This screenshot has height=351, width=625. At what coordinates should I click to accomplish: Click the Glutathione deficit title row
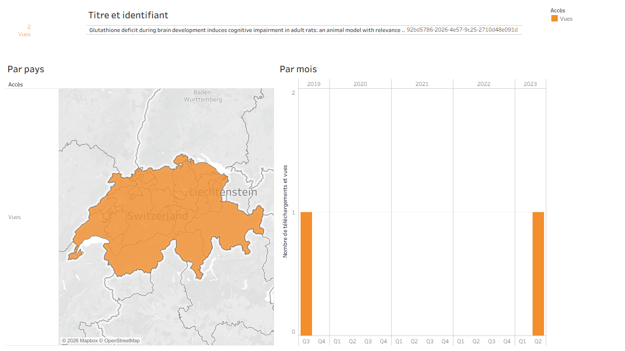(x=304, y=30)
